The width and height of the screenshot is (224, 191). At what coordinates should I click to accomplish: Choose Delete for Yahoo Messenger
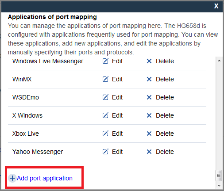point(165,152)
